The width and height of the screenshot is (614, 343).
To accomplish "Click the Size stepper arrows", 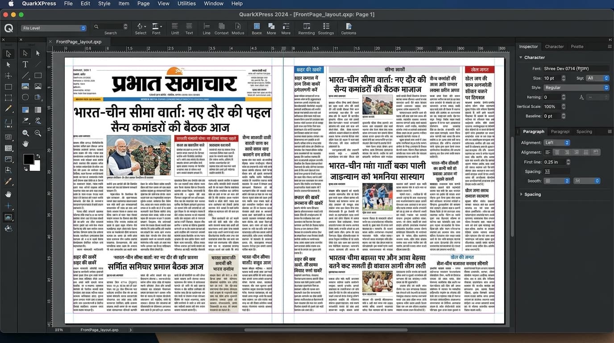I will 563,78.
